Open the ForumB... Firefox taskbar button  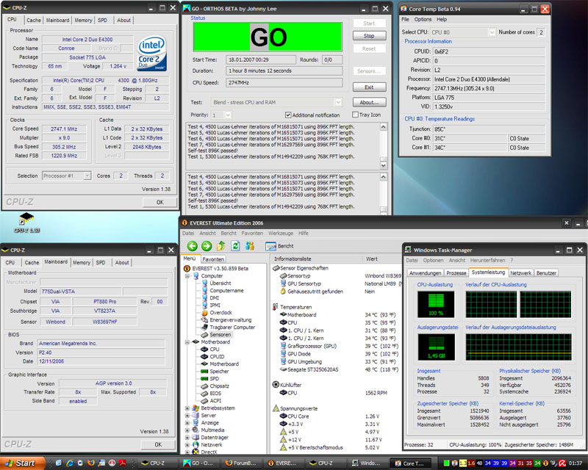[242, 463]
